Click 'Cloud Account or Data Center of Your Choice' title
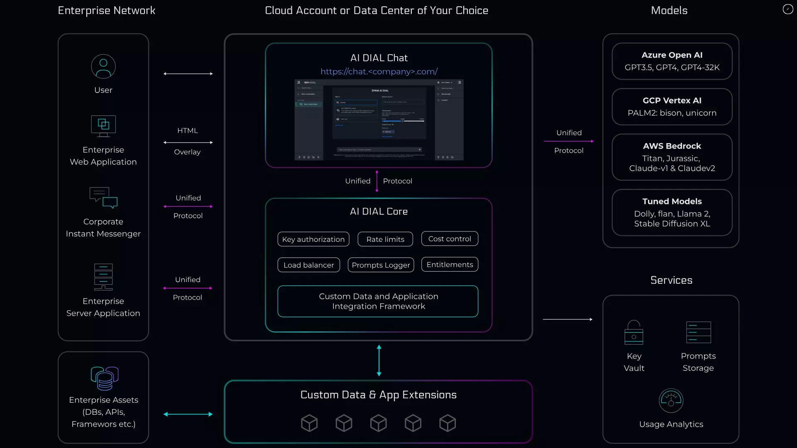Viewport: 797px width, 448px height. (376, 10)
